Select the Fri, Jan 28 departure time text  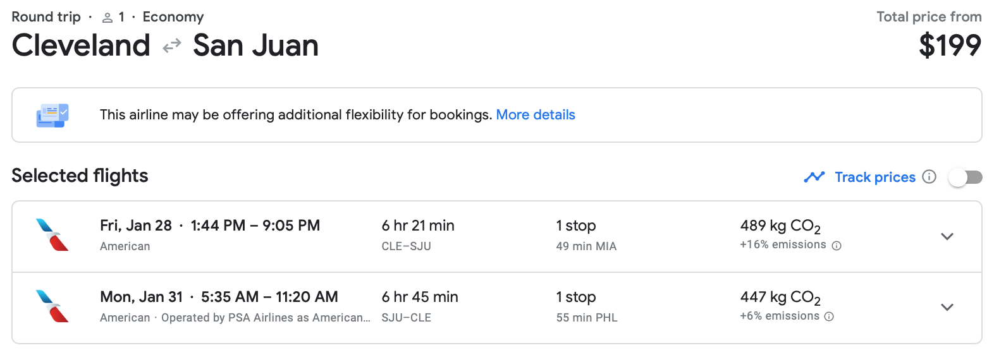click(x=255, y=226)
